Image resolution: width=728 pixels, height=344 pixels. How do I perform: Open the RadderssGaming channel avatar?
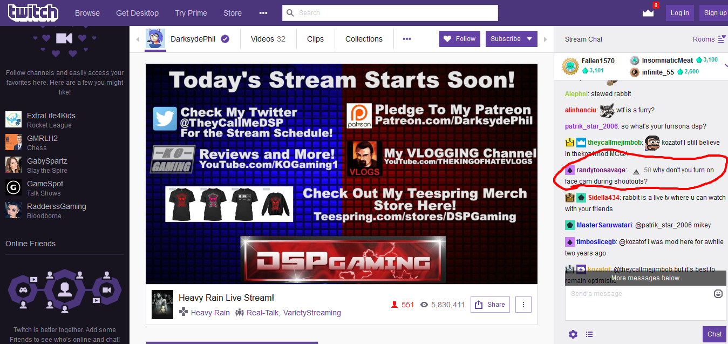tap(13, 210)
